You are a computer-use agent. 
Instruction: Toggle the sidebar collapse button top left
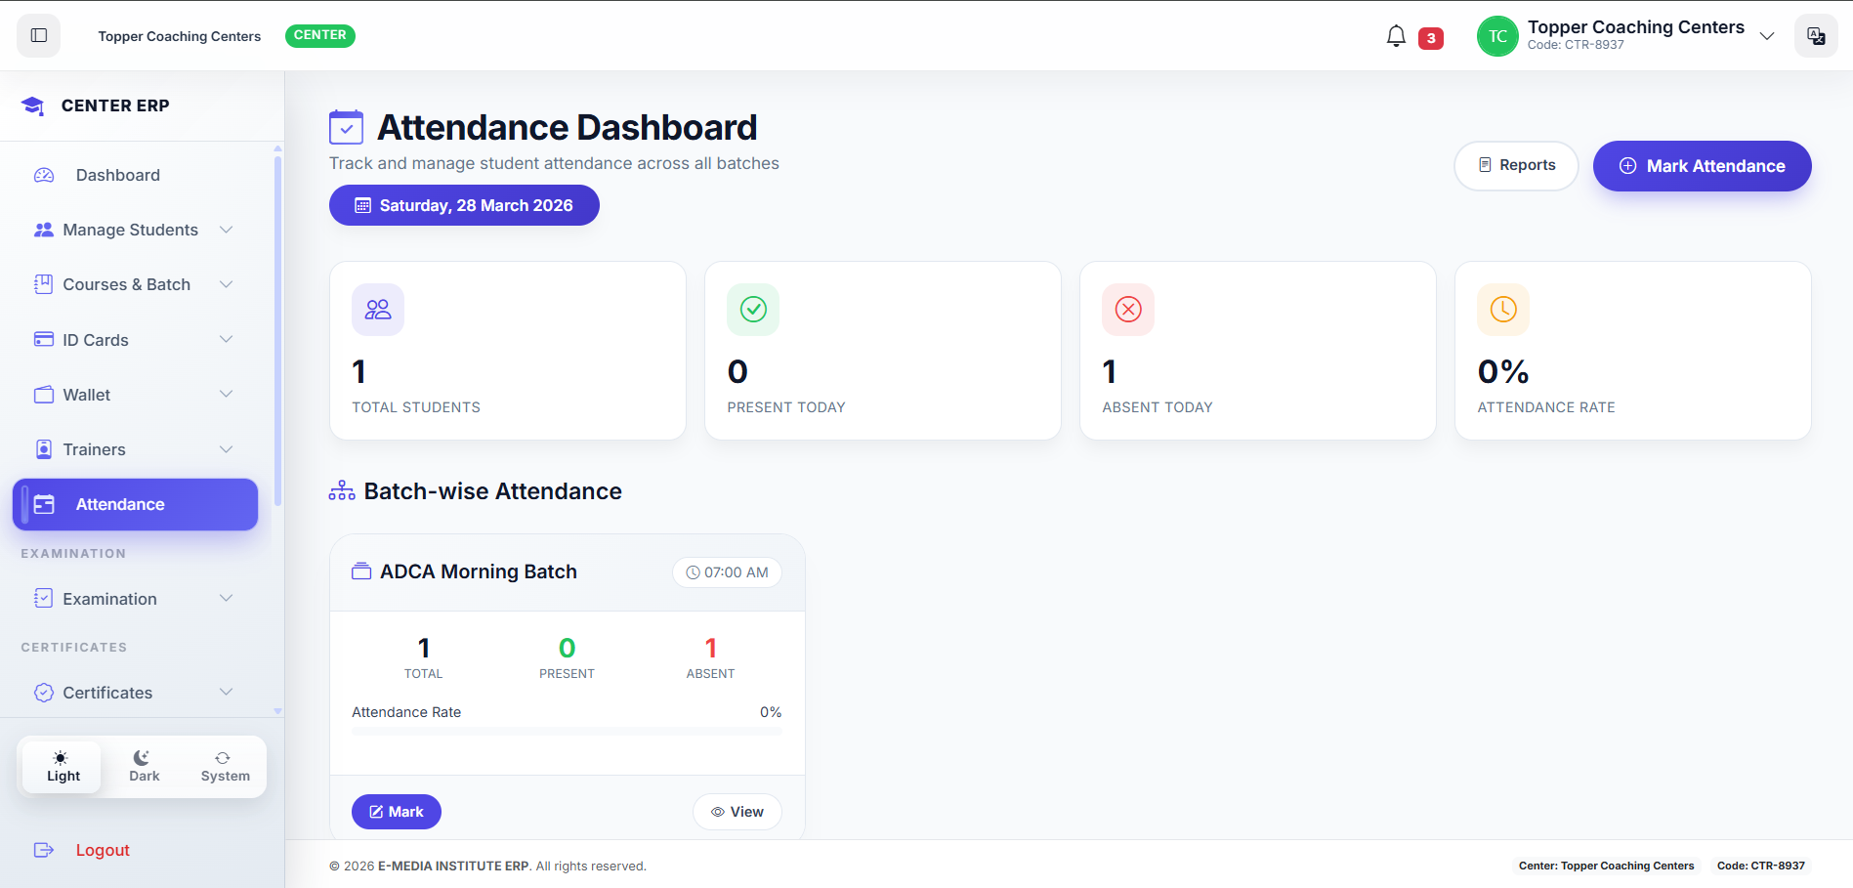tap(37, 35)
